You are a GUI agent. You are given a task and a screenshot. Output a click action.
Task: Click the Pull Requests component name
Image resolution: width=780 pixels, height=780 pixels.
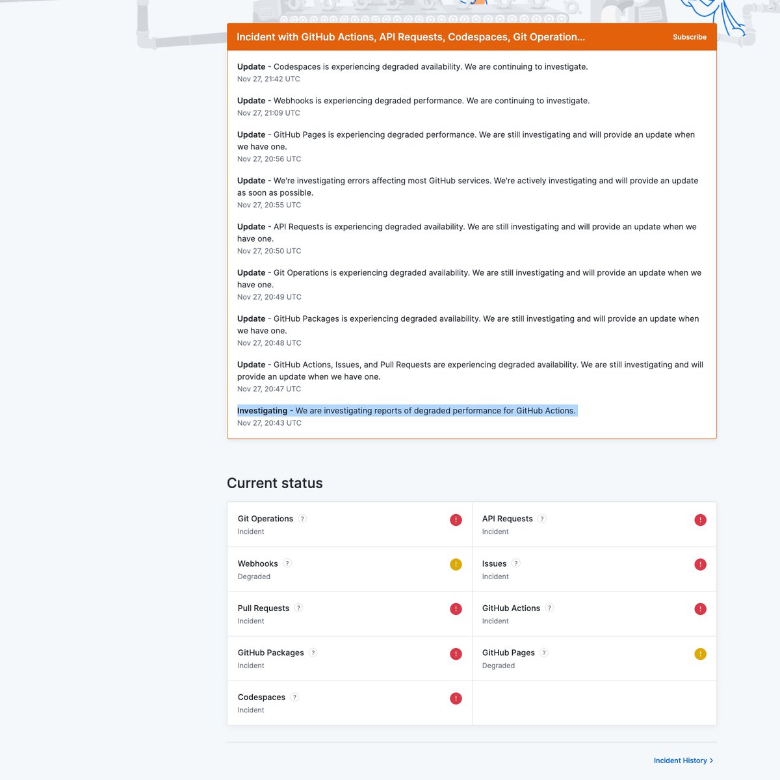click(x=263, y=608)
